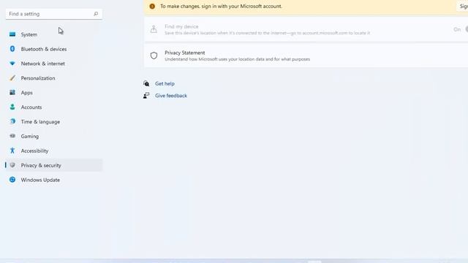468x263 pixels.
Task: Go to Network & internet settings
Action: [x=53, y=64]
